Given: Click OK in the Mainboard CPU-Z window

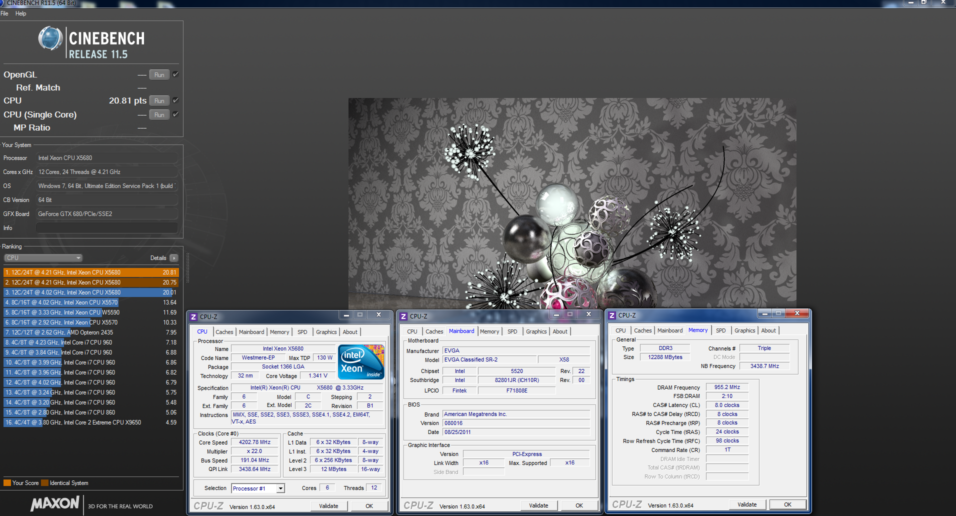Looking at the screenshot, I should click(579, 505).
